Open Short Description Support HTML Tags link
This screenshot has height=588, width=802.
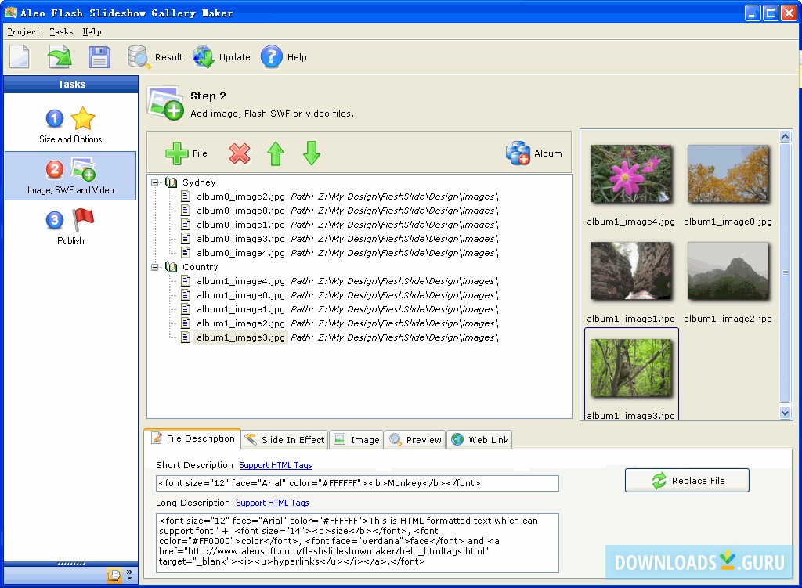(x=276, y=465)
